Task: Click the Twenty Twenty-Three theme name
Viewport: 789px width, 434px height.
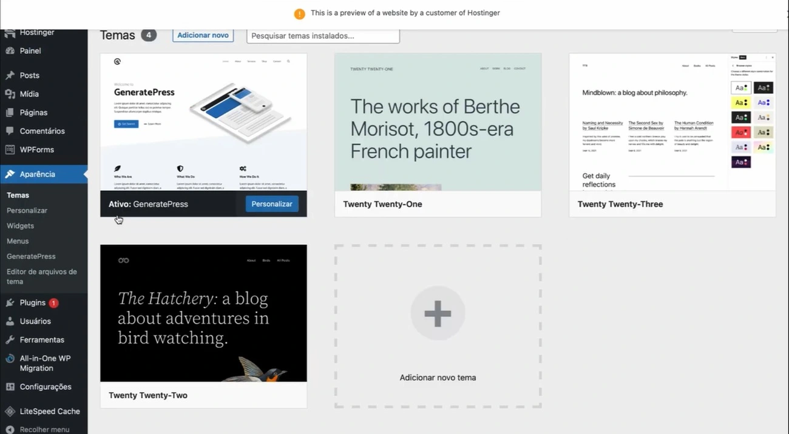Action: [x=620, y=204]
